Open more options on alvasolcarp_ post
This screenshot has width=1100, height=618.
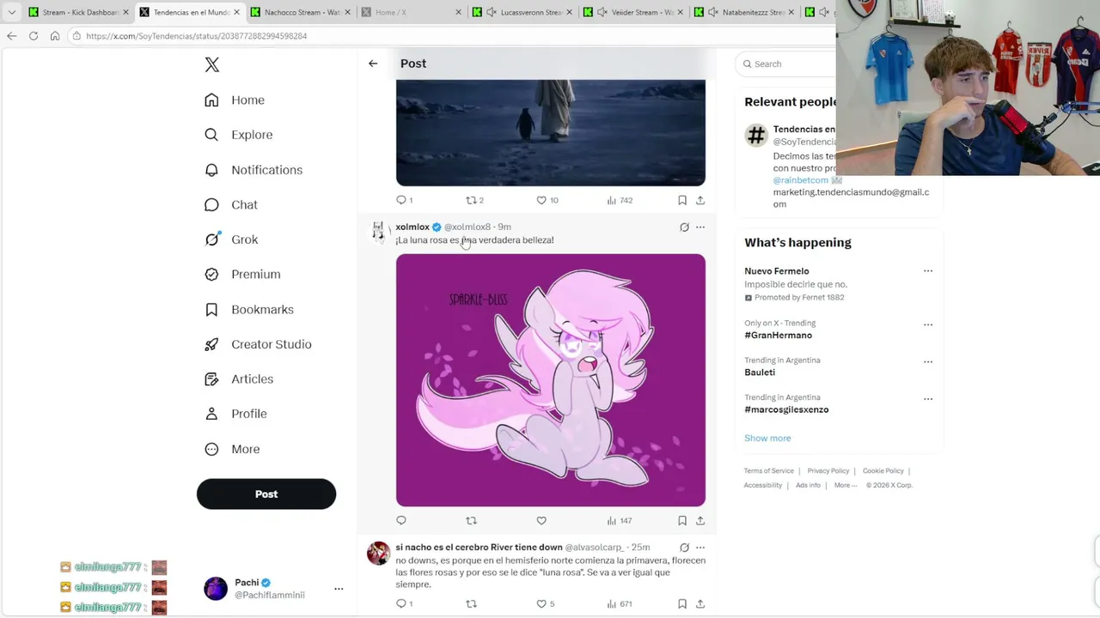tap(700, 548)
